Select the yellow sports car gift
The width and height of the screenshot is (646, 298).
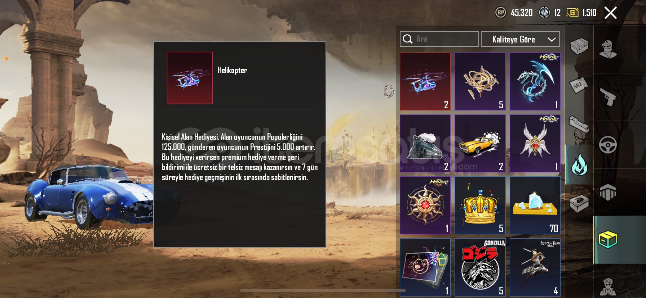pos(480,144)
